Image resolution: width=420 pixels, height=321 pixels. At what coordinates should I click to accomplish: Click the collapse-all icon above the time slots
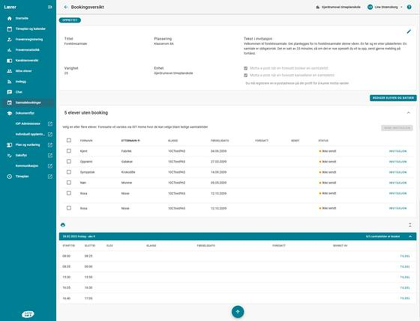point(410,225)
